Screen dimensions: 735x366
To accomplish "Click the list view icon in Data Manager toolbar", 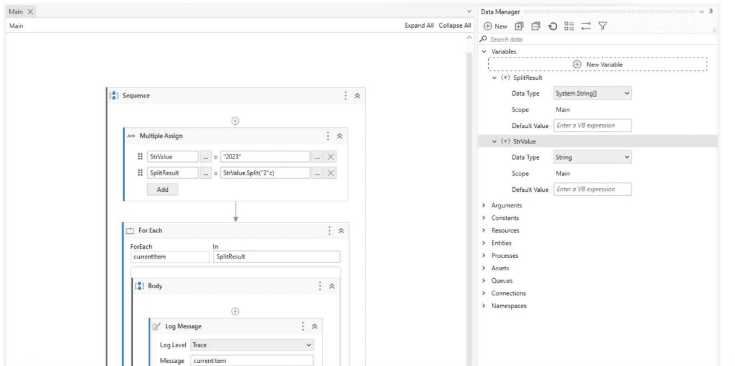I will (569, 26).
